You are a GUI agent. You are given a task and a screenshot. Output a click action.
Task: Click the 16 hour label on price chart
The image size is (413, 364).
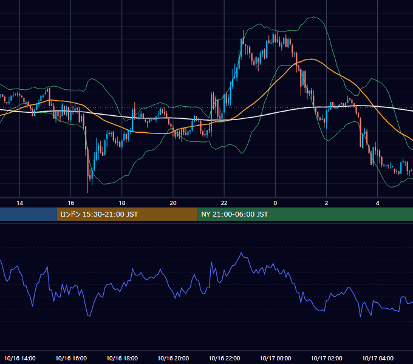71,203
